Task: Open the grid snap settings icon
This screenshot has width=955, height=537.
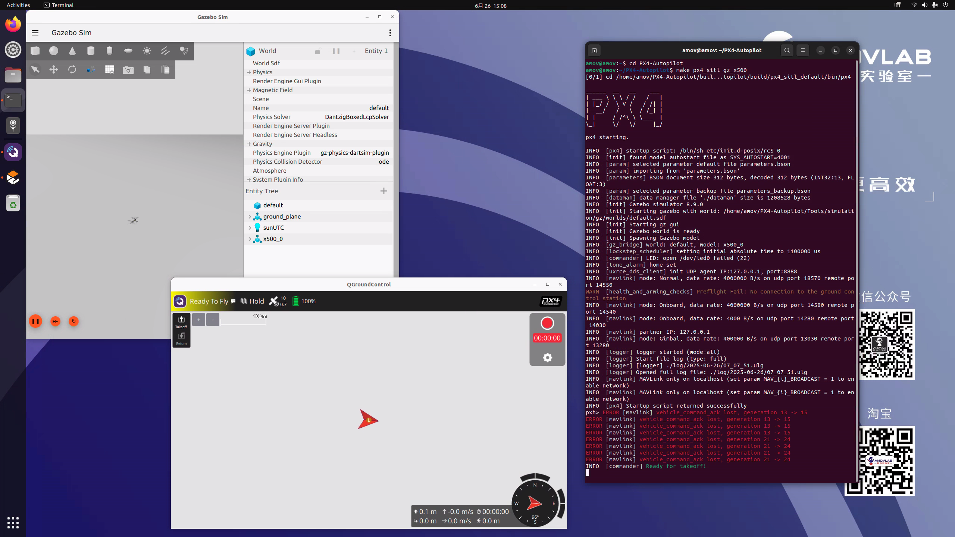Action: 110,69
